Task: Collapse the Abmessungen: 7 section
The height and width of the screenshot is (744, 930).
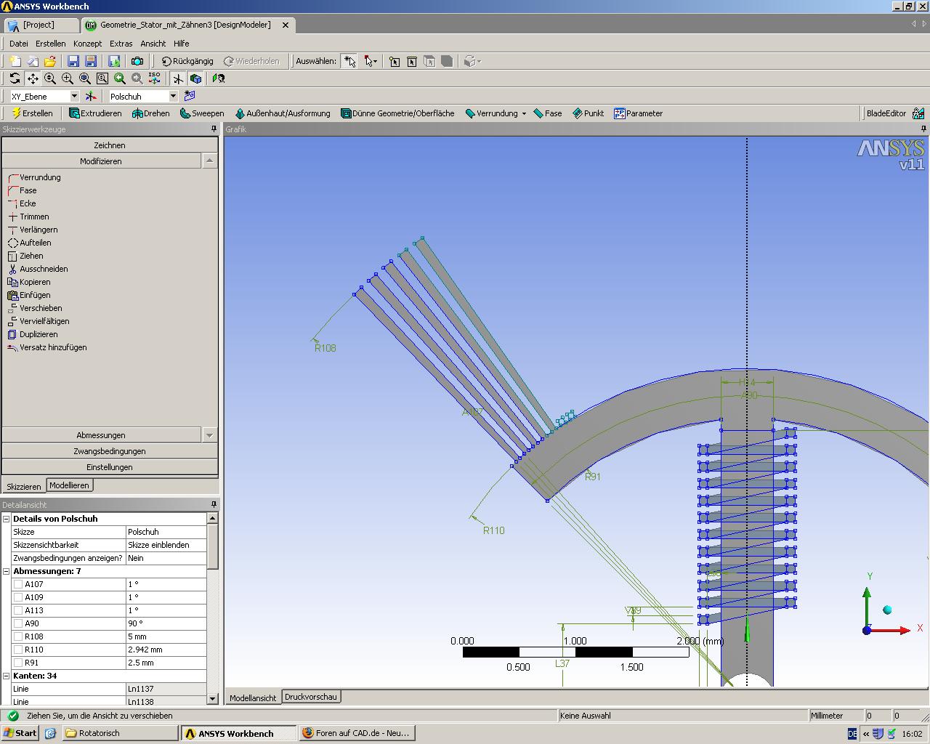Action: [7, 571]
